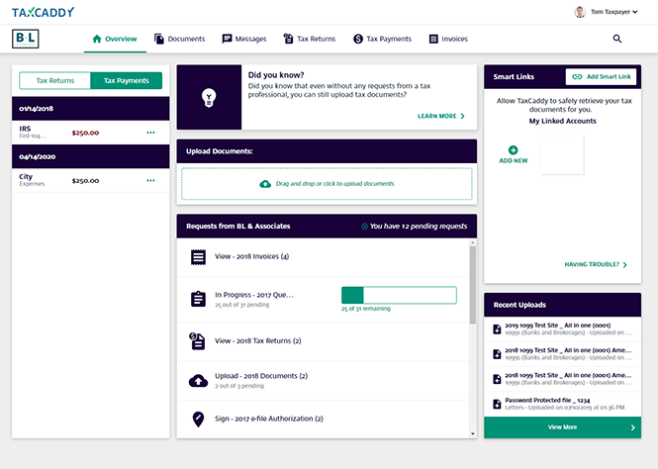Click Tom Taxpayer profile avatar
This screenshot has height=469, width=658.
point(580,12)
